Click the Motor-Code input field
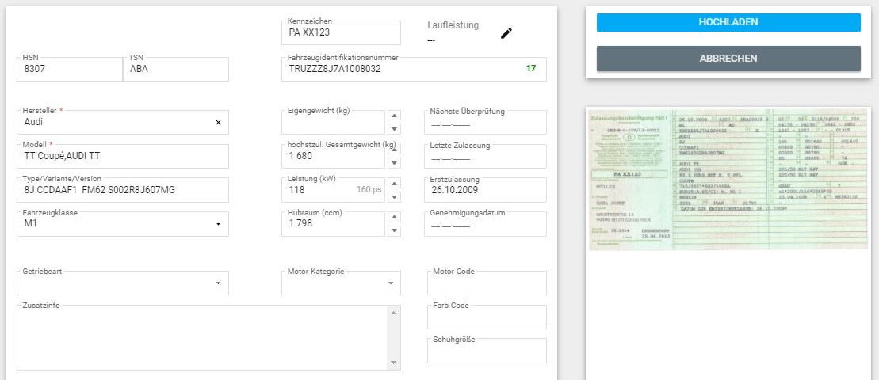 487,283
